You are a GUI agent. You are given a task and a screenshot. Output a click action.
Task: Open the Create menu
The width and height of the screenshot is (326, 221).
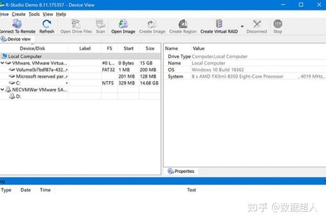click(19, 14)
